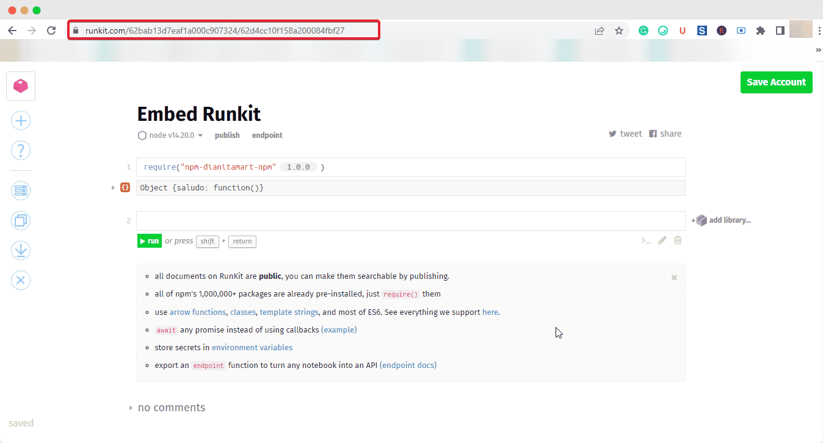Open the notebooks list icon in sidebar
Image resolution: width=823 pixels, height=443 pixels.
(21, 191)
